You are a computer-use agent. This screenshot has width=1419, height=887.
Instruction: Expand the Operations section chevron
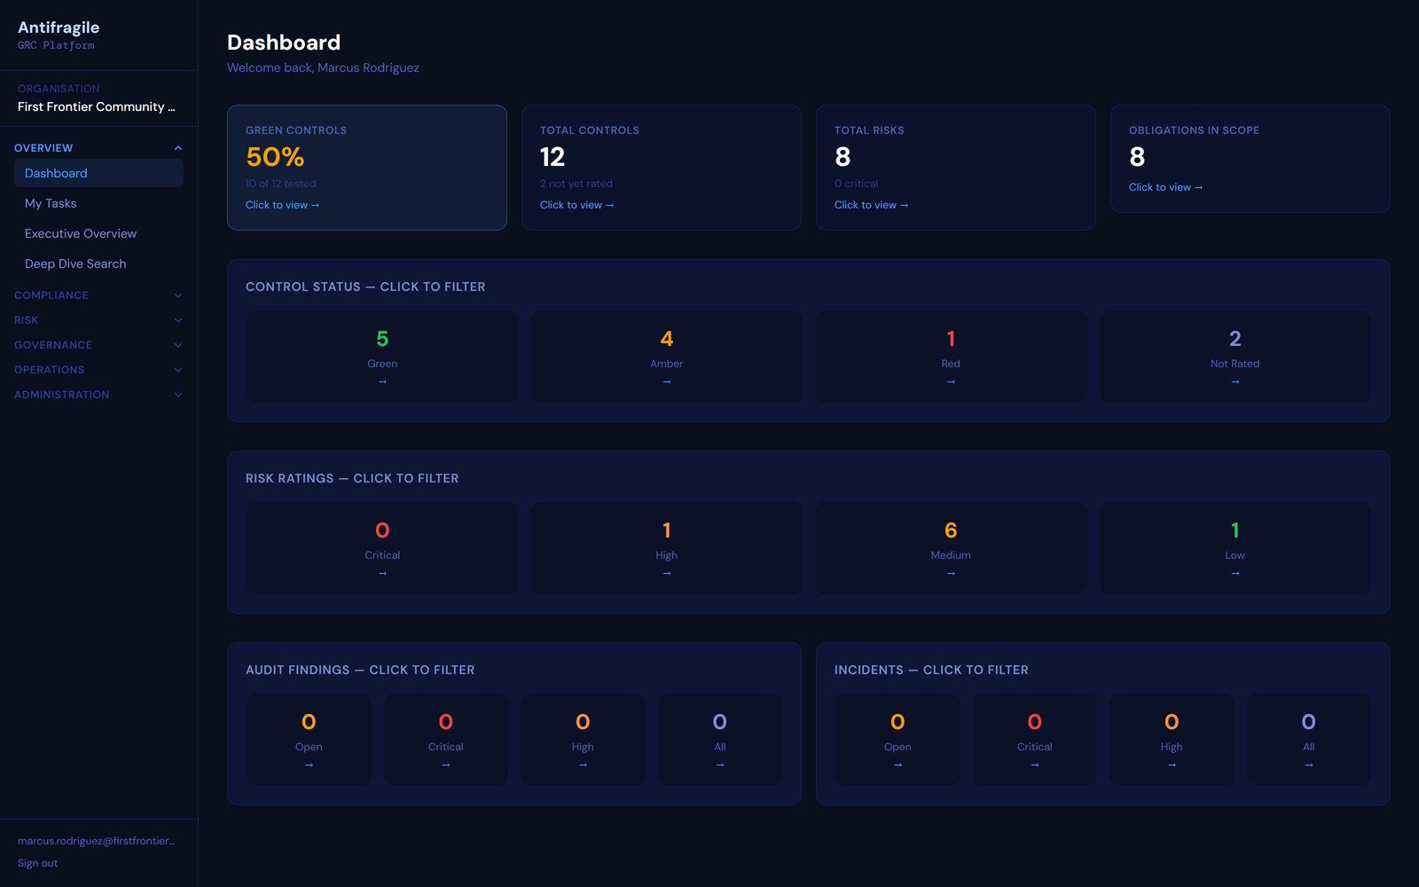tap(178, 370)
